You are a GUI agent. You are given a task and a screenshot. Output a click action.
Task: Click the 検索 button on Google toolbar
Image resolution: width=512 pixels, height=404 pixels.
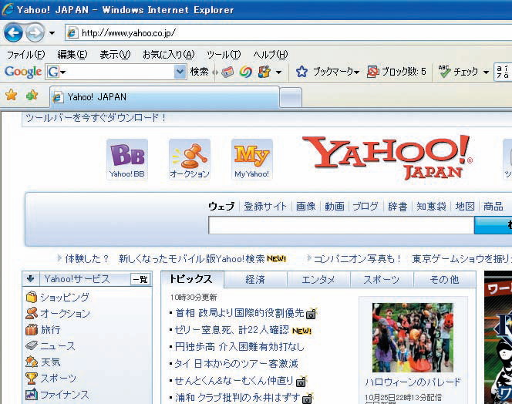coord(199,72)
